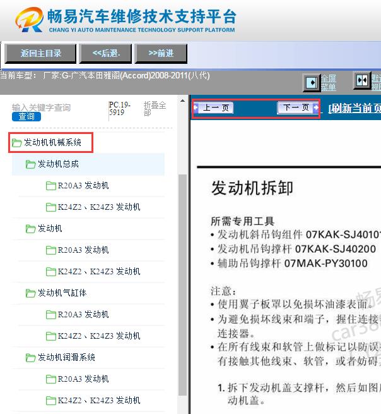Click folder icon of R20A3 under 发动机气缸体
This screenshot has width=381, height=414.
pos(51,315)
